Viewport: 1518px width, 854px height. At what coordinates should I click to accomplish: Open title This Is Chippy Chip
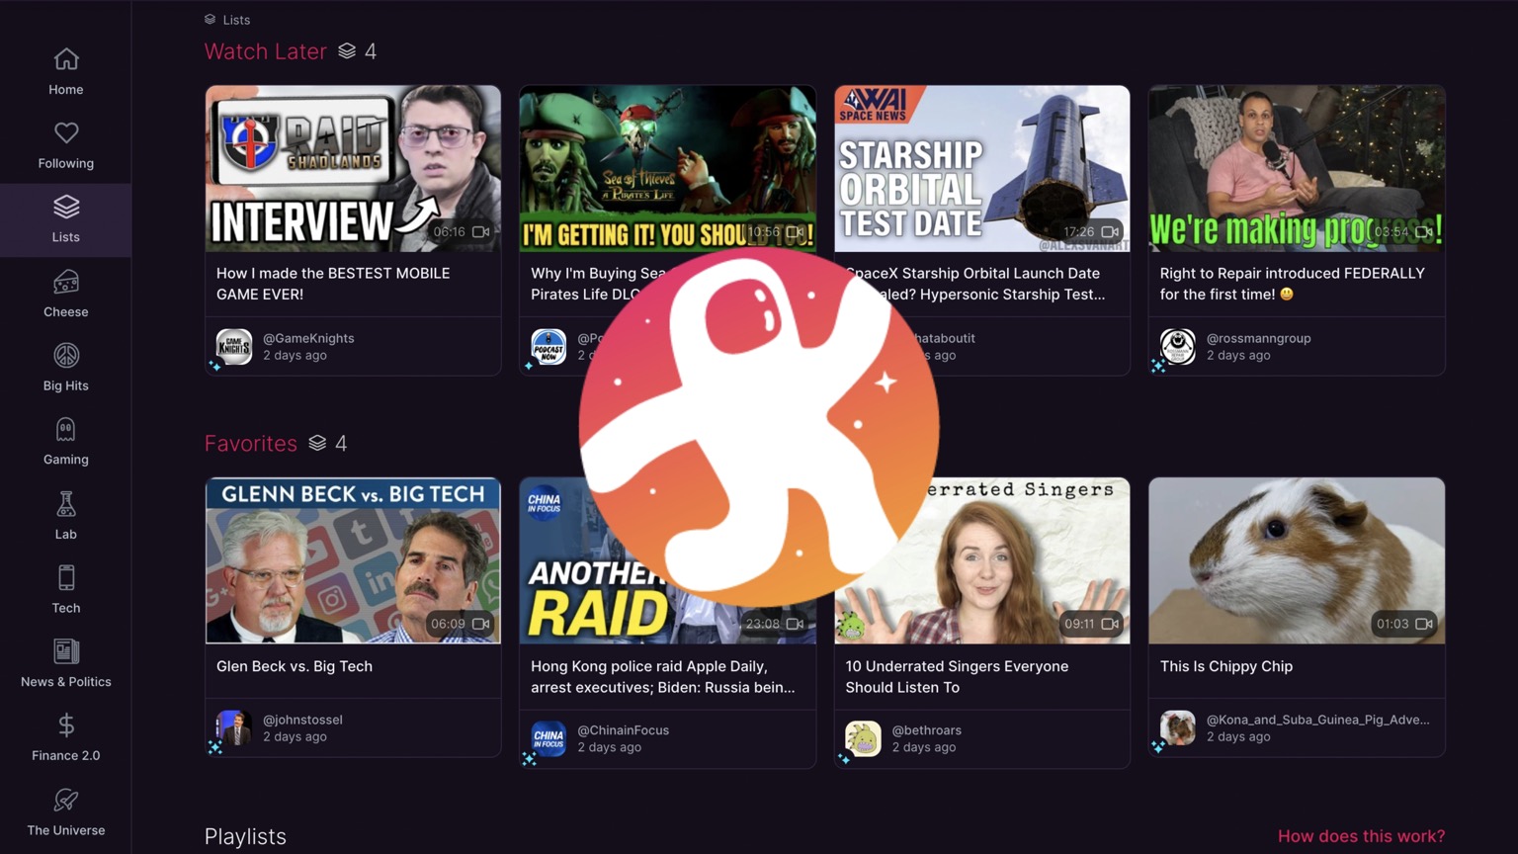[x=1225, y=666]
